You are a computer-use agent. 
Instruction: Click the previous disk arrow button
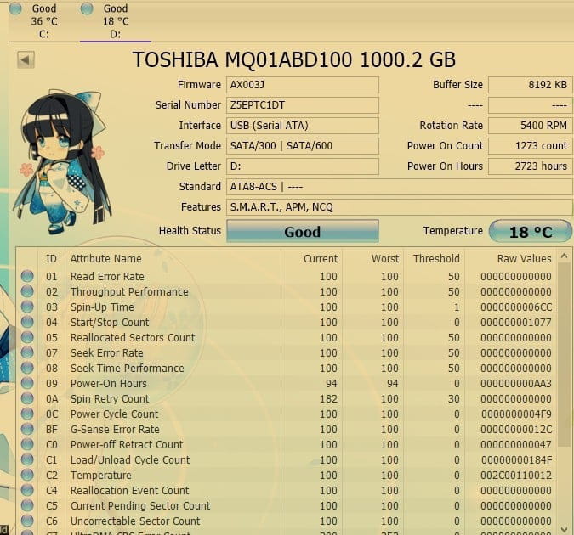click(26, 59)
